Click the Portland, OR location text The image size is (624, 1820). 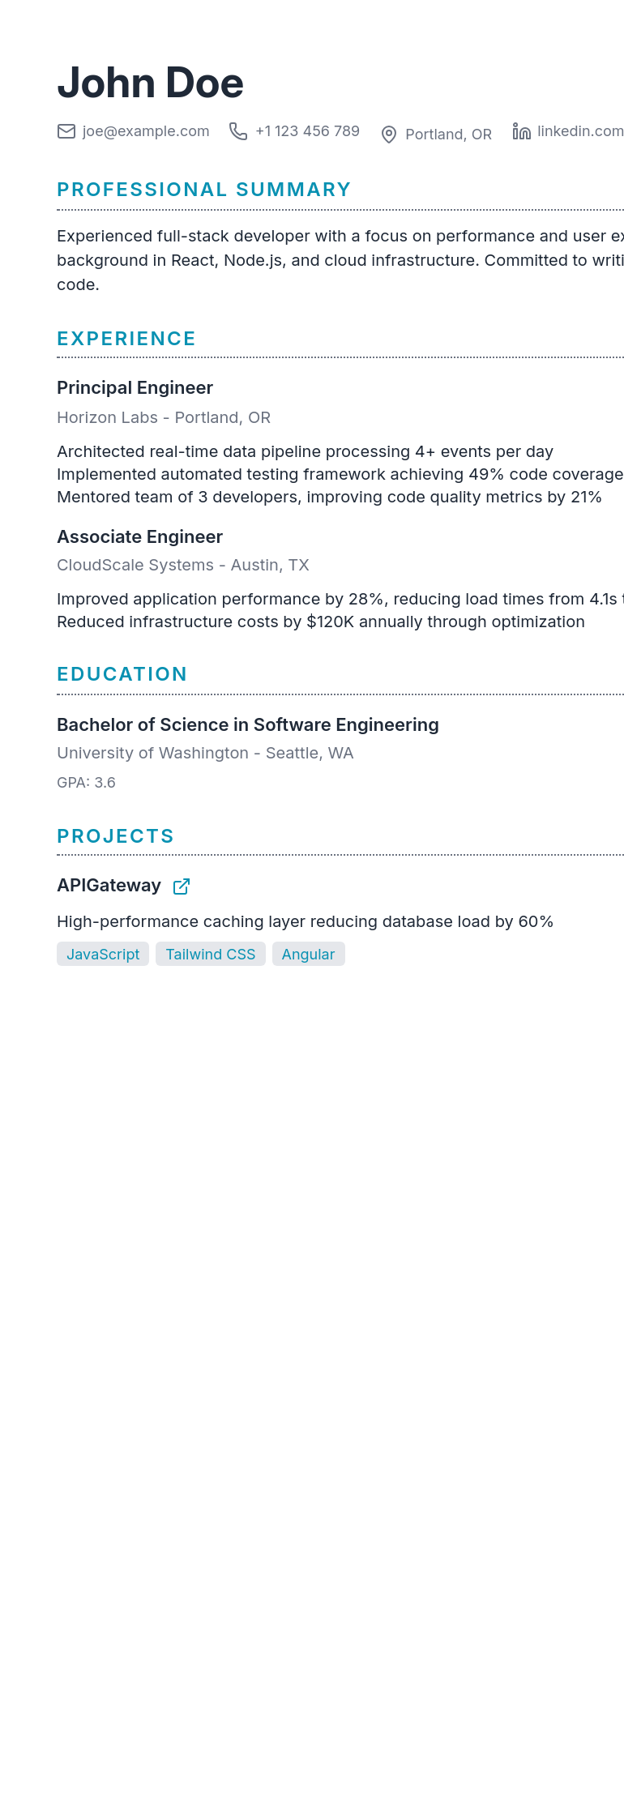tap(448, 135)
